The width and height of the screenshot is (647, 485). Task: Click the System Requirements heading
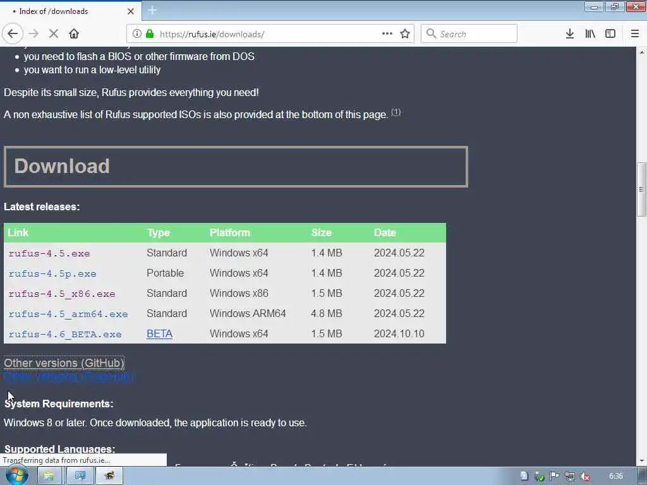(x=59, y=404)
